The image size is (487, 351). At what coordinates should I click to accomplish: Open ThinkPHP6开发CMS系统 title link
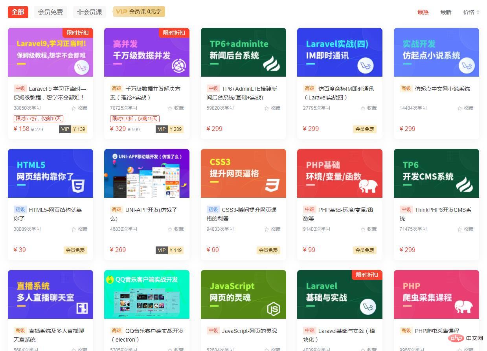pos(436,214)
